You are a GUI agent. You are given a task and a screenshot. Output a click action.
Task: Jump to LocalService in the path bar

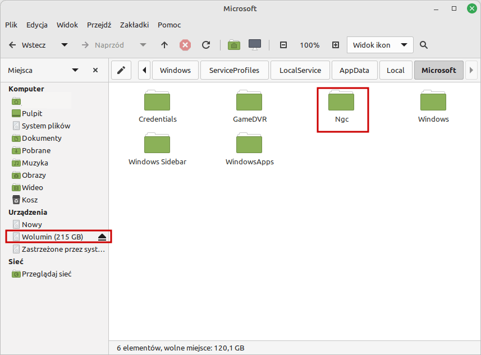pyautogui.click(x=300, y=70)
